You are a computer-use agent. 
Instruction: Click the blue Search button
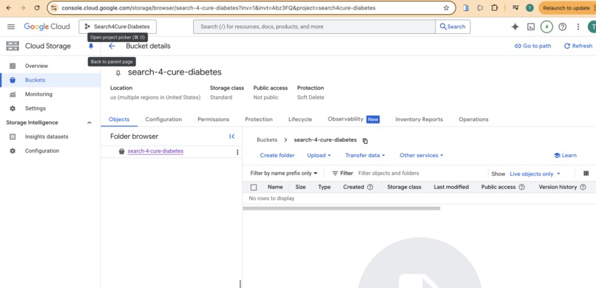click(x=453, y=27)
